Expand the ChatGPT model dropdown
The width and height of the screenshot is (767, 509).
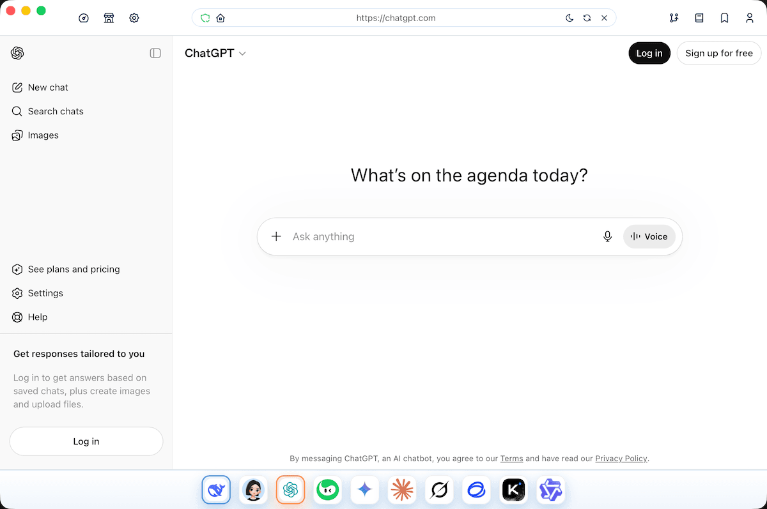point(215,53)
